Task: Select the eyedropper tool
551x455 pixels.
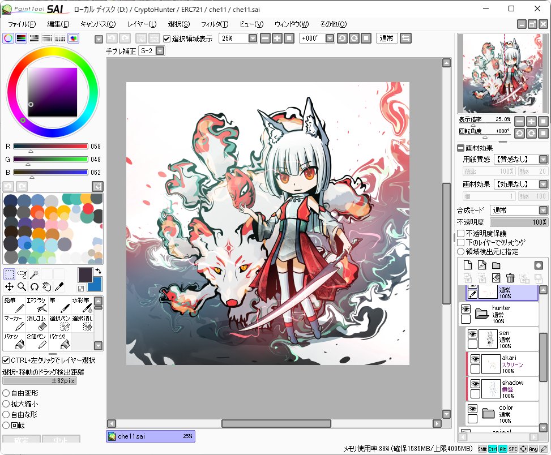Action: tap(59, 286)
